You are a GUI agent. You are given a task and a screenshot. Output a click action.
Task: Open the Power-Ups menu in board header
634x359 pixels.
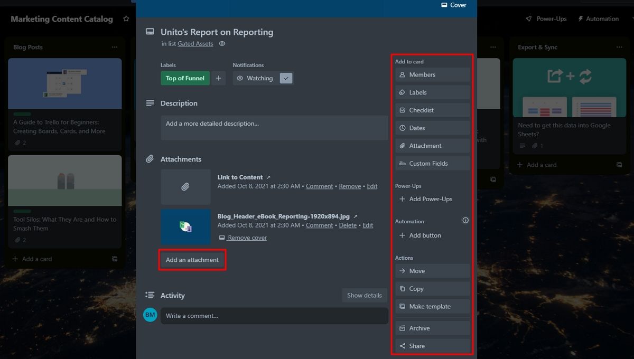[546, 19]
